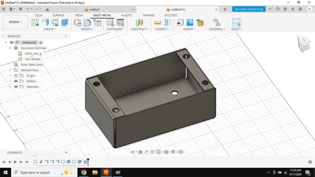315x177 pixels.
Task: Switch to the Utilities tab
Action: (171, 15)
